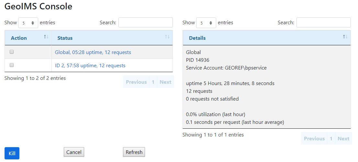This screenshot has width=358, height=162.
Task: Select page 1 under the Details table
Action: click(331, 139)
